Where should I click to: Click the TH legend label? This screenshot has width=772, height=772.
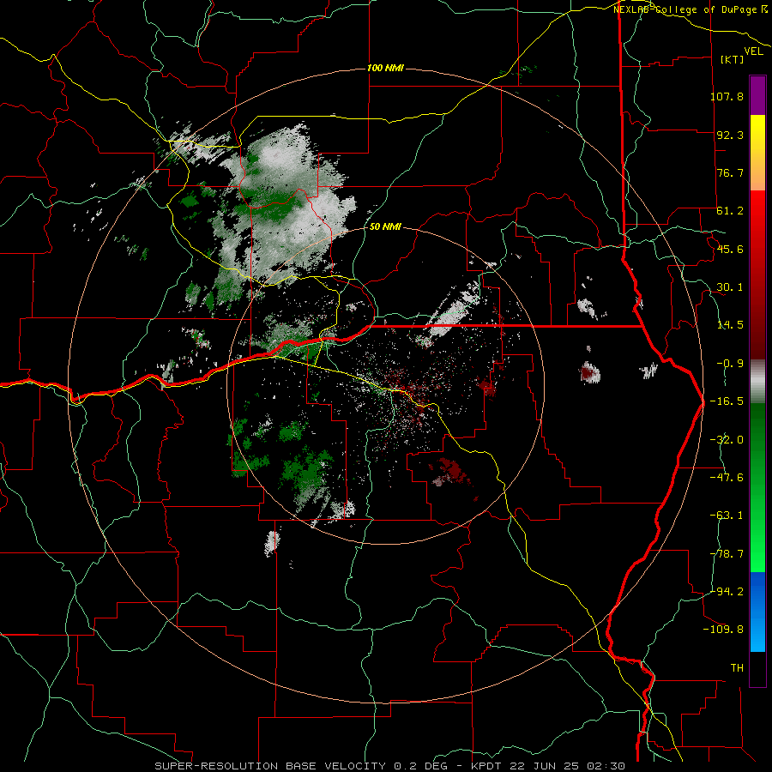(737, 668)
